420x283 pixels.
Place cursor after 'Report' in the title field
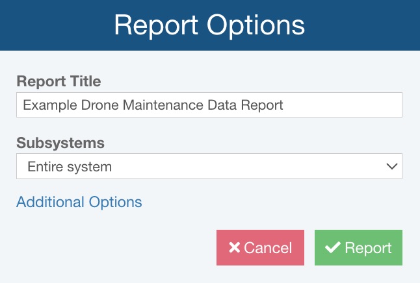285,105
